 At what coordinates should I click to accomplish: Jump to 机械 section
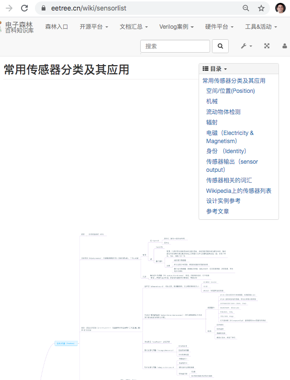(x=212, y=101)
